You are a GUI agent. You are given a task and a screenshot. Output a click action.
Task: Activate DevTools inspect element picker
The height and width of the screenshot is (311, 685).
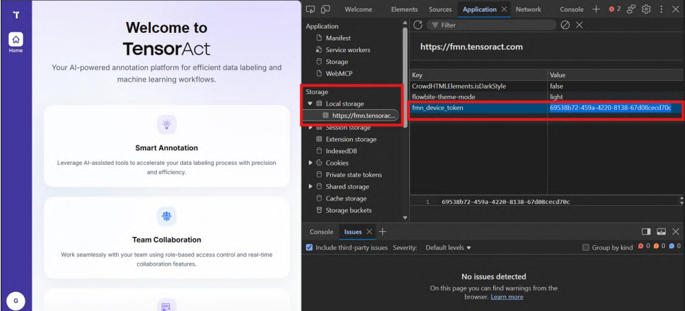click(x=311, y=9)
